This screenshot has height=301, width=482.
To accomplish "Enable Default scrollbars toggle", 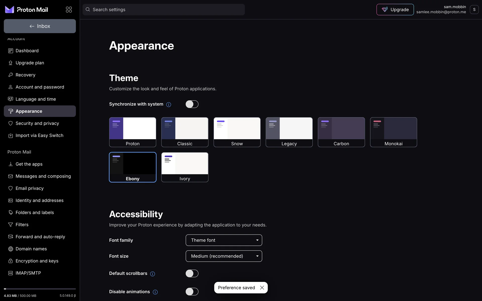I will tap(192, 273).
